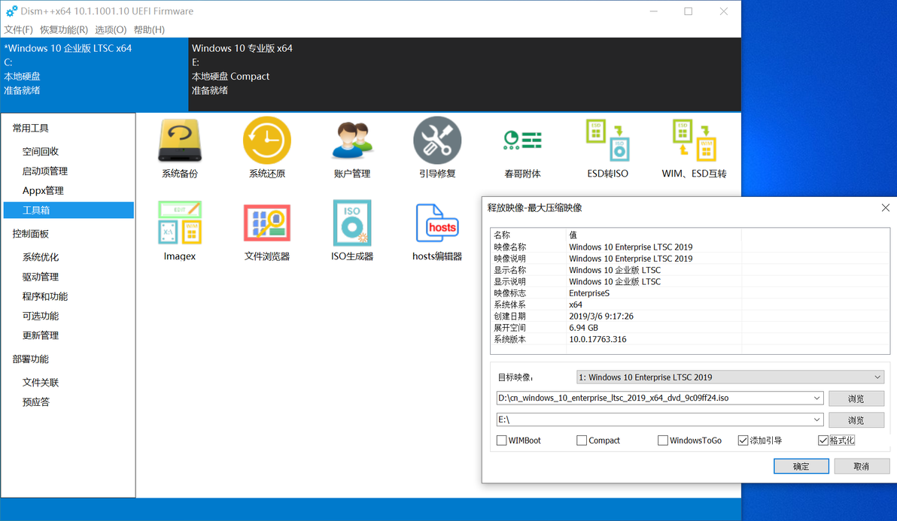Maximize the Dism++ window

click(689, 11)
